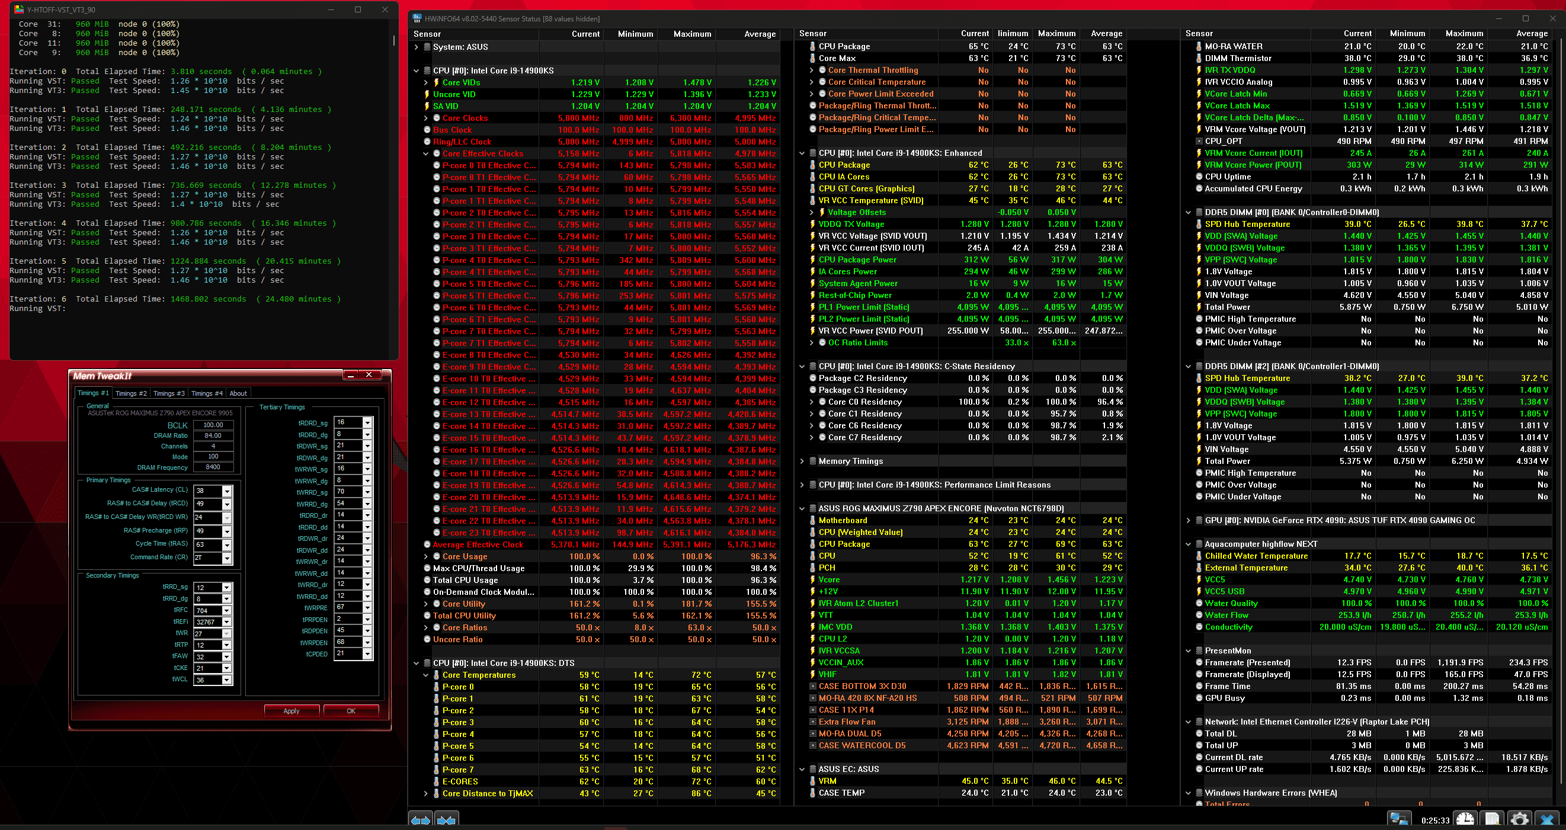
Task: Click the lightning icon beside Uncore VID
Action: 427,94
